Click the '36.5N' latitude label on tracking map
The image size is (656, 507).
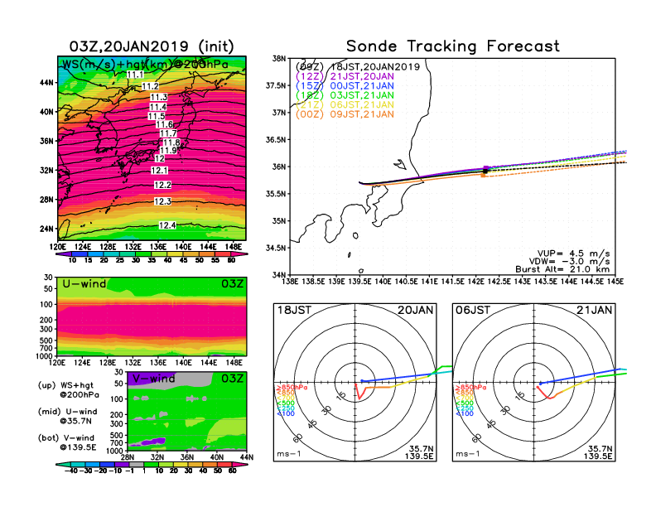277,140
